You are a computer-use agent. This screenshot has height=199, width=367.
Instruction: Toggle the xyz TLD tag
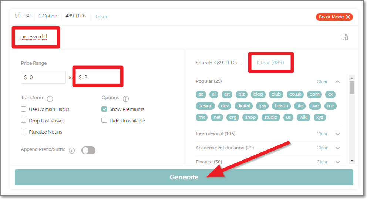(x=320, y=117)
